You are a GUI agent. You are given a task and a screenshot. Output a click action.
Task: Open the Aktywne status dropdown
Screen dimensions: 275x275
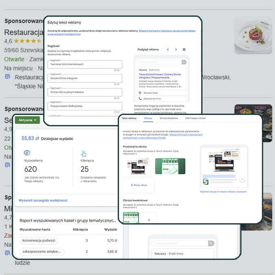(27, 120)
